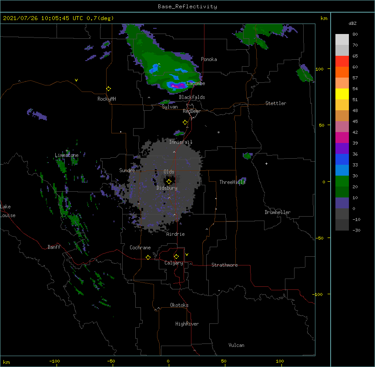The width and height of the screenshot is (375, 367).
Task: Click the yellow diamond marker over Calgary
Action: point(176,257)
